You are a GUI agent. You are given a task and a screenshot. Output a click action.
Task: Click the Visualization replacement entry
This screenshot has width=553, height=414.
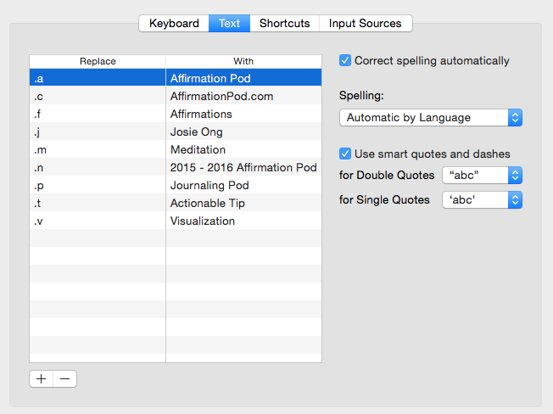coord(243,221)
